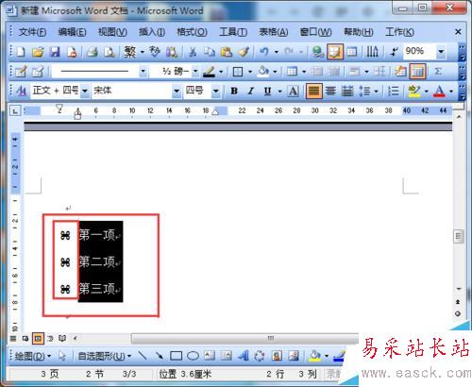Open the line weight ½ 磅 dropdown
This screenshot has height=387, width=472.
[195, 72]
